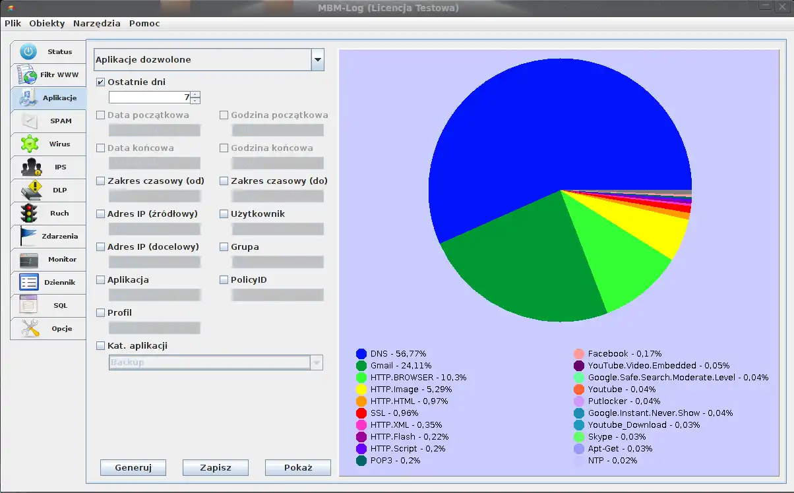
Task: Enable the Zakres czasowy (od) checkbox
Action: 101,181
